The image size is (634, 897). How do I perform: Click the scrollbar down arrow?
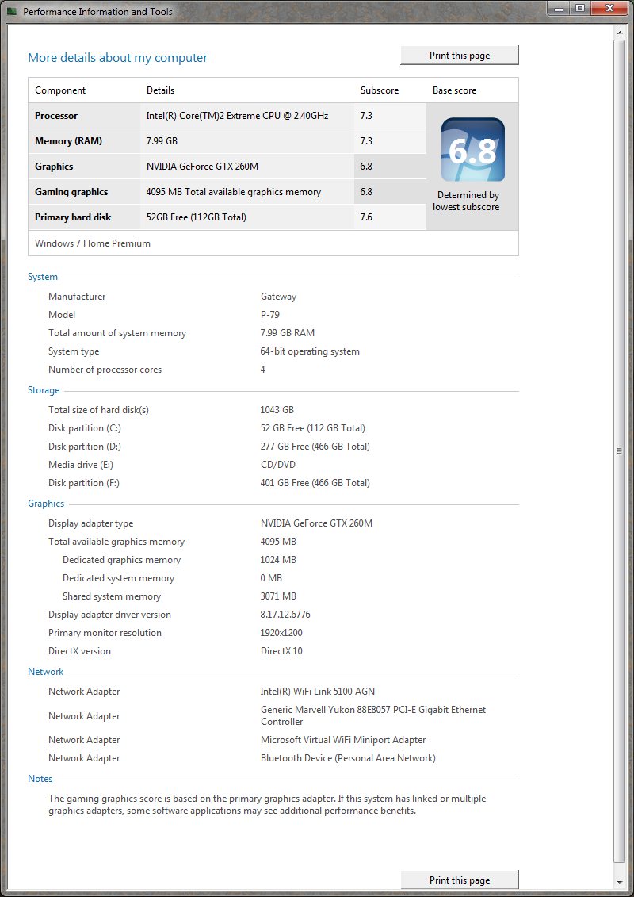pyautogui.click(x=619, y=883)
